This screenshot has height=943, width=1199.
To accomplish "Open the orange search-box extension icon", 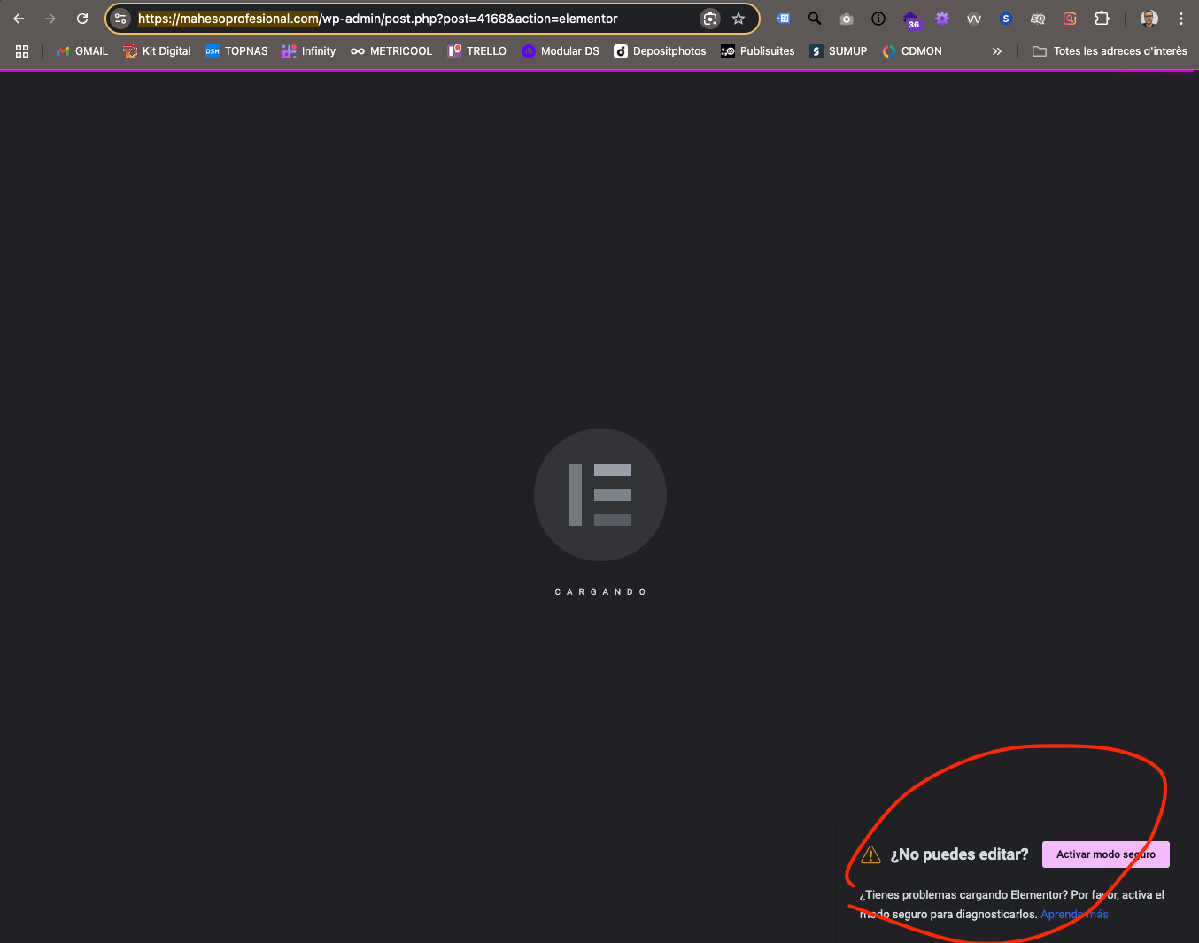I will 1070,19.
